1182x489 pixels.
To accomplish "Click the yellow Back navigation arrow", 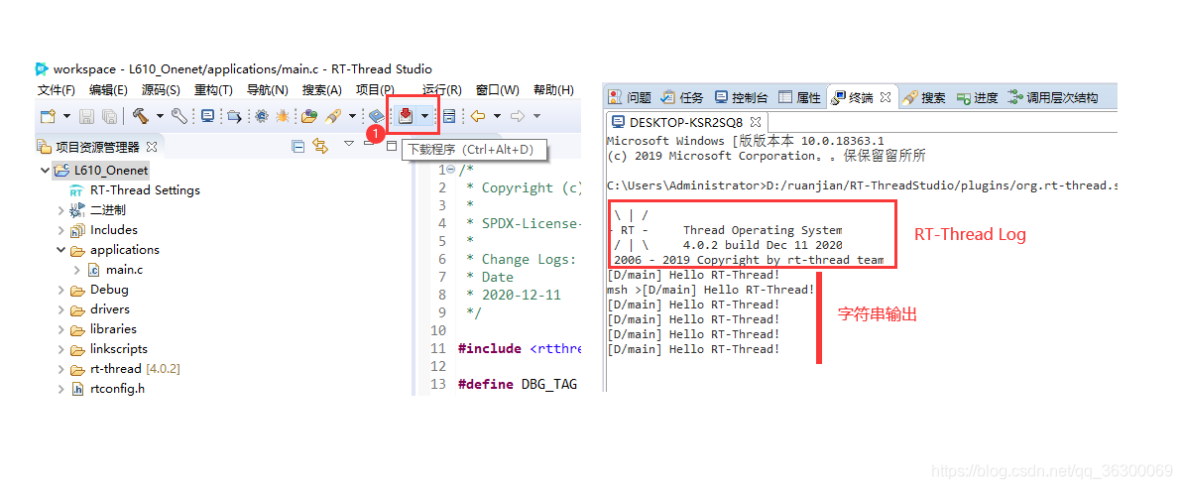I will (x=478, y=116).
